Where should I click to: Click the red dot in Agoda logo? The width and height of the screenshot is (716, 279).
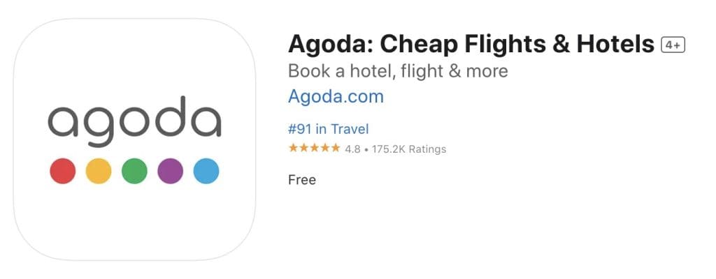tap(63, 171)
